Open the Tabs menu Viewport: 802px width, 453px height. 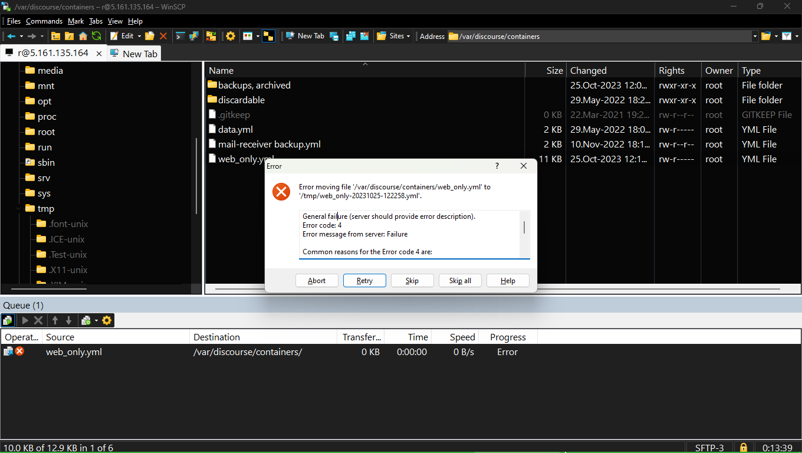[96, 21]
